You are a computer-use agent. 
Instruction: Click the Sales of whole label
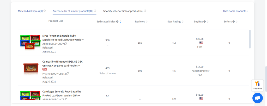[x=107, y=74]
